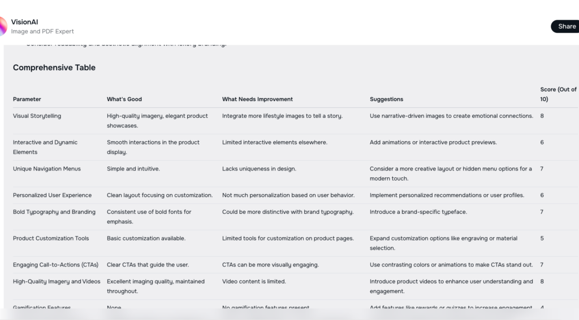Select the "Video content is limited" cell
Image resolution: width=579 pixels, height=320 pixels.
pos(254,282)
